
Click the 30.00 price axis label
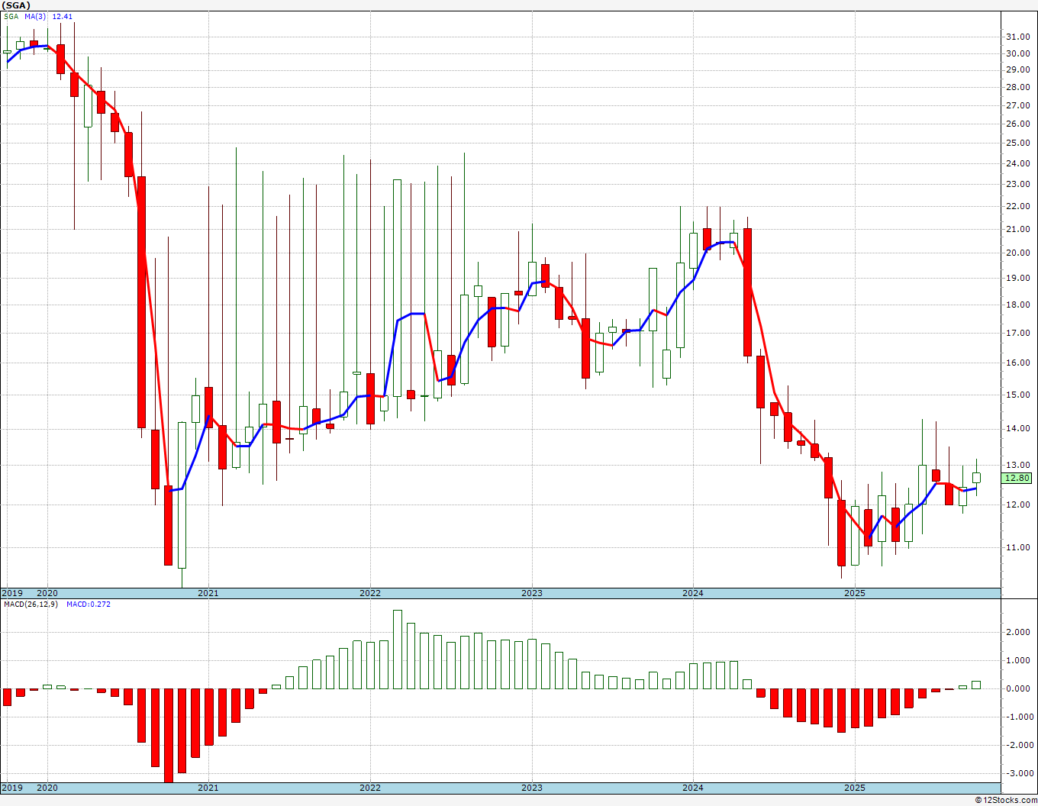click(x=1017, y=53)
